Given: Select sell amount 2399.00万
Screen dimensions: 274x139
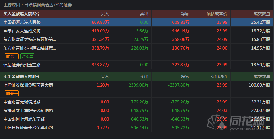Looking at the screenshot, I should point(138,85).
